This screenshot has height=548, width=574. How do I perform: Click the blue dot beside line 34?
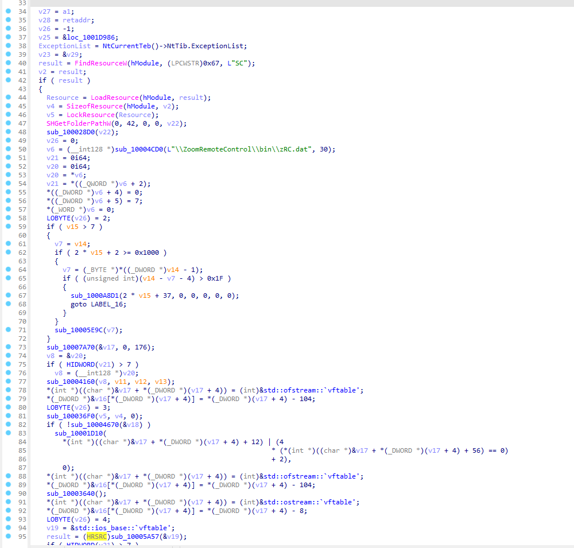tap(7, 11)
